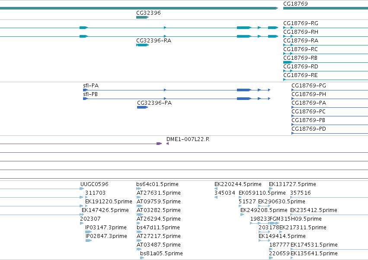Open EK131727.5prime EST
Screen dimensions: 368x260
point(292,184)
